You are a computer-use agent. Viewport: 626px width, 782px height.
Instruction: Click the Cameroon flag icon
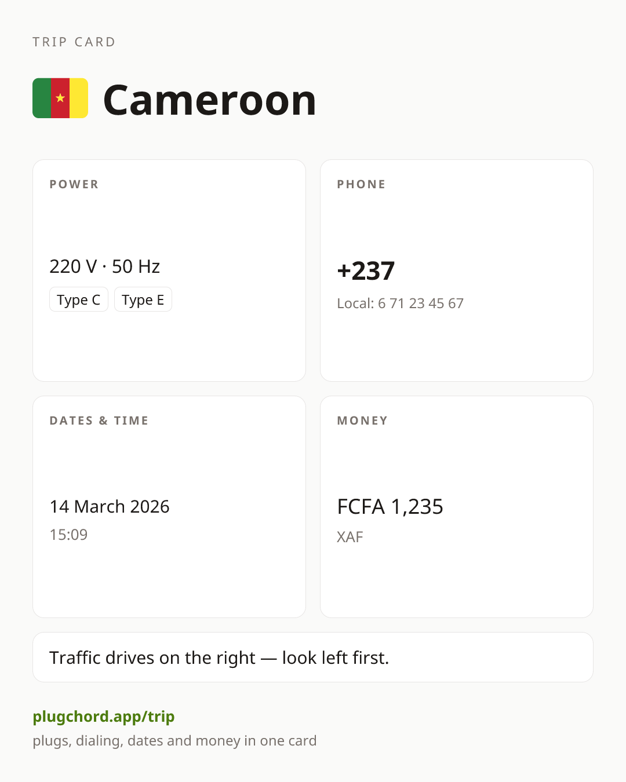pyautogui.click(x=60, y=98)
